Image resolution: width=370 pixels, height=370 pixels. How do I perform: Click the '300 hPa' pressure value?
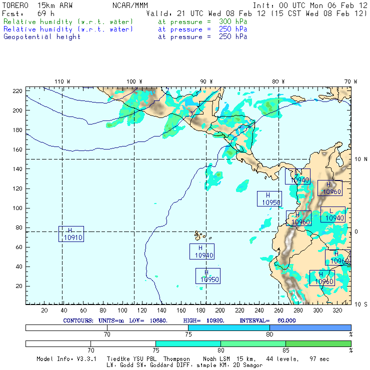(x=233, y=21)
